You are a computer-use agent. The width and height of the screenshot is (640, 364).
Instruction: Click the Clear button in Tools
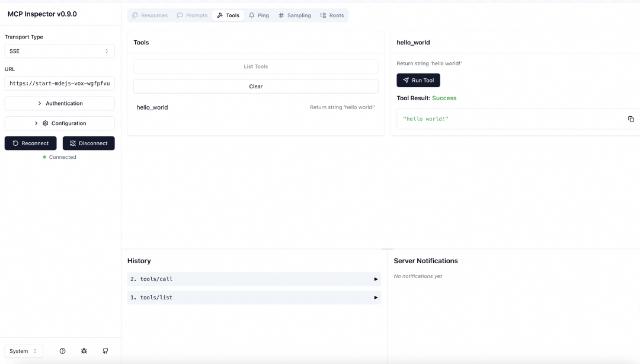pos(255,87)
